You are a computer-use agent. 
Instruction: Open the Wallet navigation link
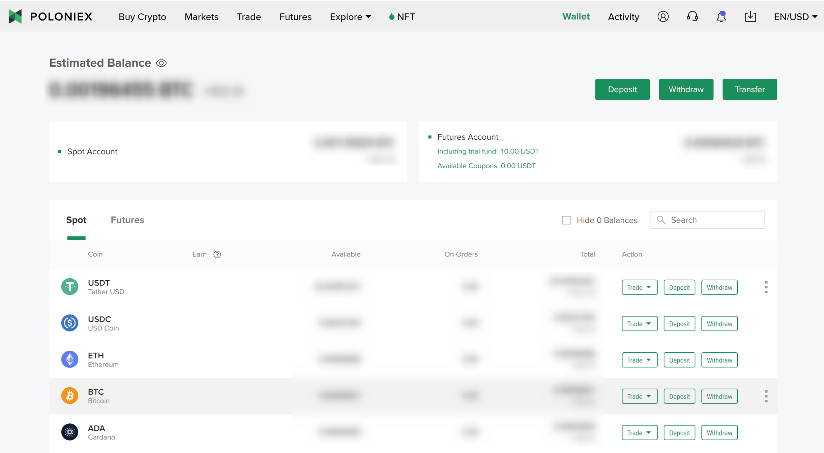point(576,16)
